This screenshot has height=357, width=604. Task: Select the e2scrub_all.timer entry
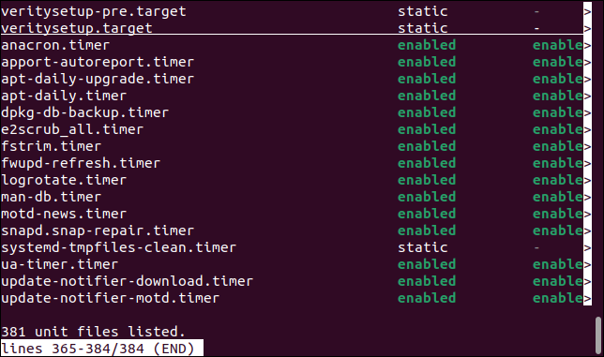click(72, 129)
